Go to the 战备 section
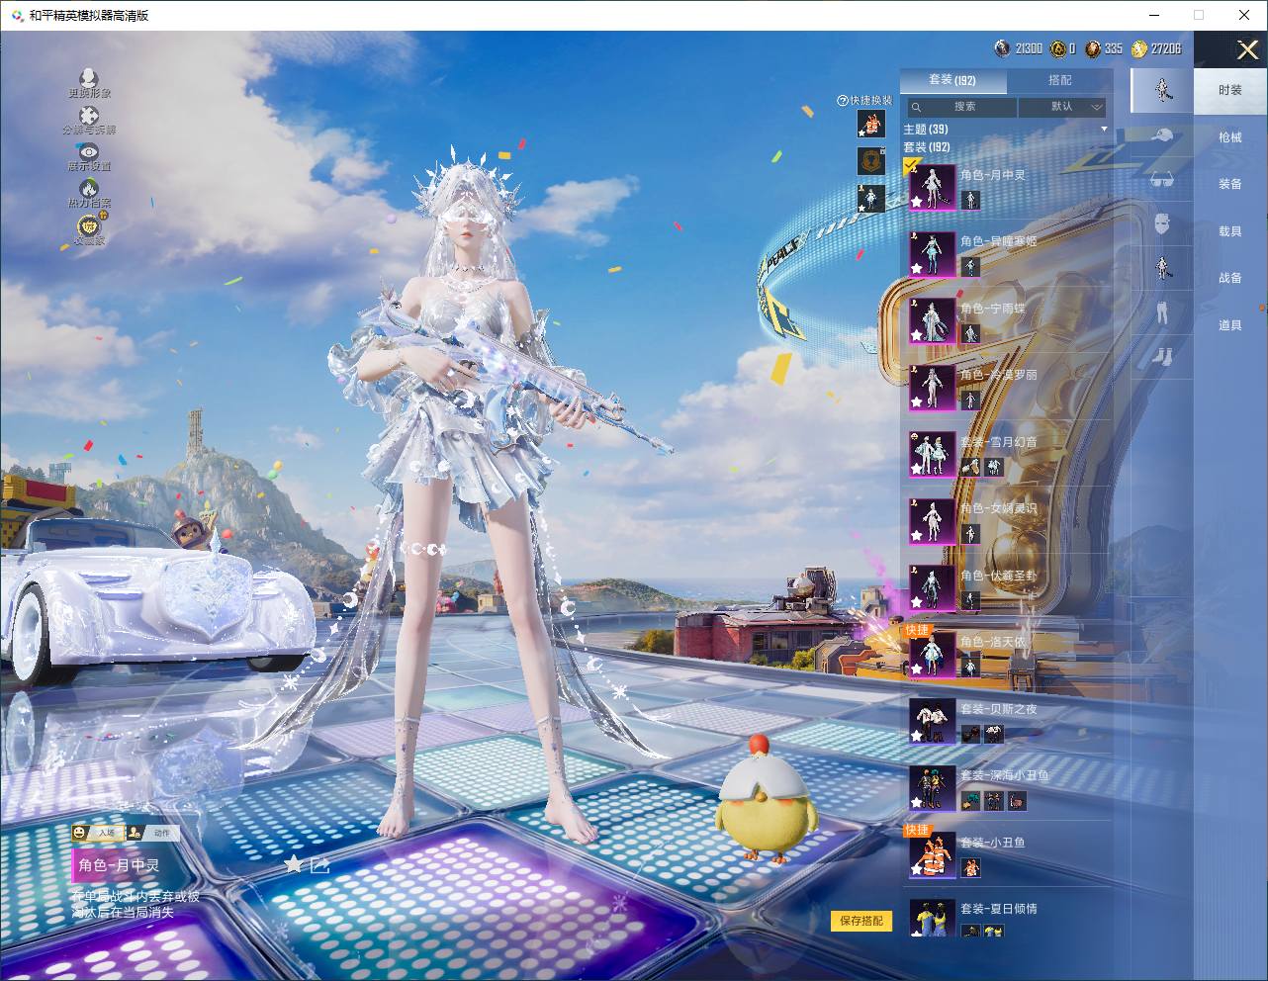 pyautogui.click(x=1230, y=278)
